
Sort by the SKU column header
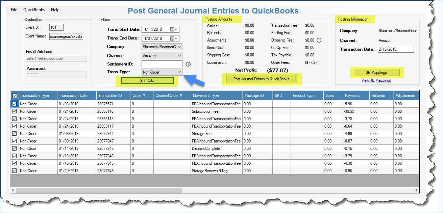282,96
